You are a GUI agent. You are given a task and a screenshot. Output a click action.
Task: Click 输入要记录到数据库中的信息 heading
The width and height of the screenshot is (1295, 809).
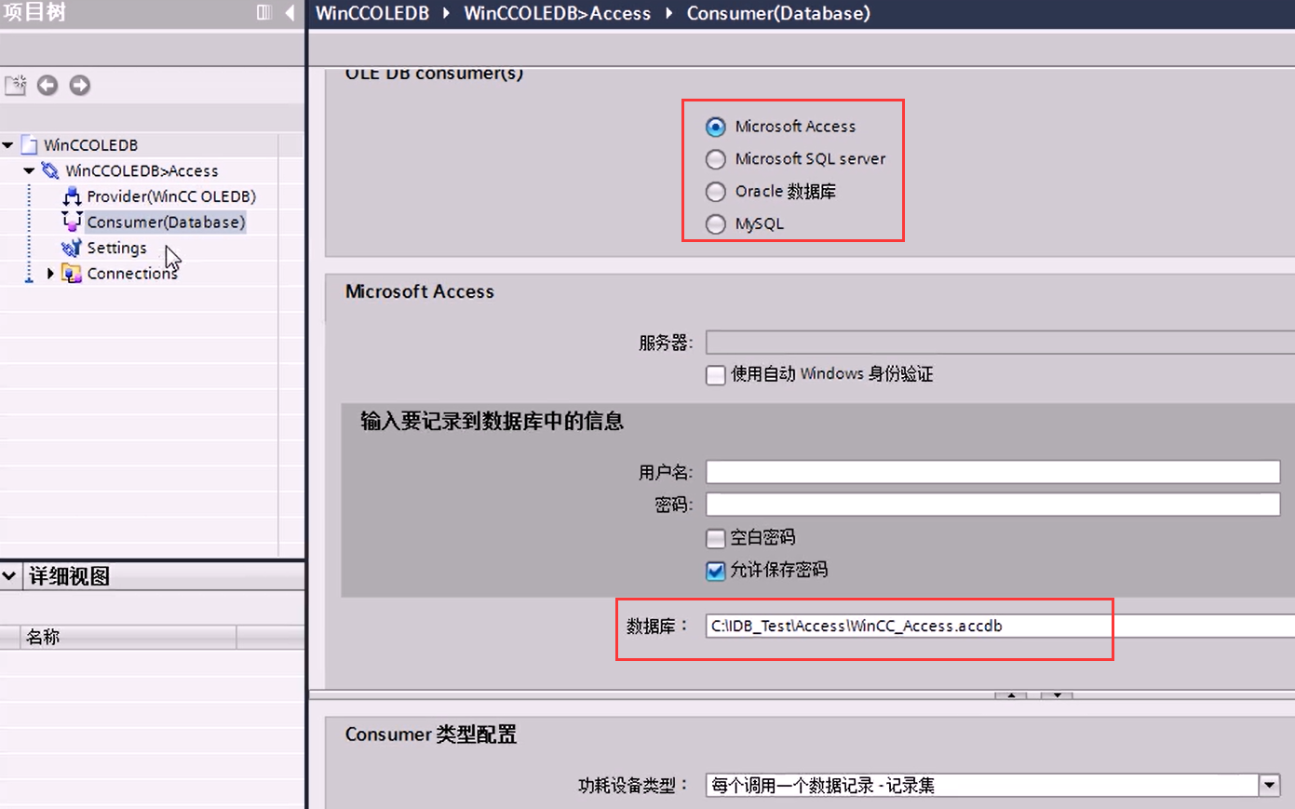[492, 422]
